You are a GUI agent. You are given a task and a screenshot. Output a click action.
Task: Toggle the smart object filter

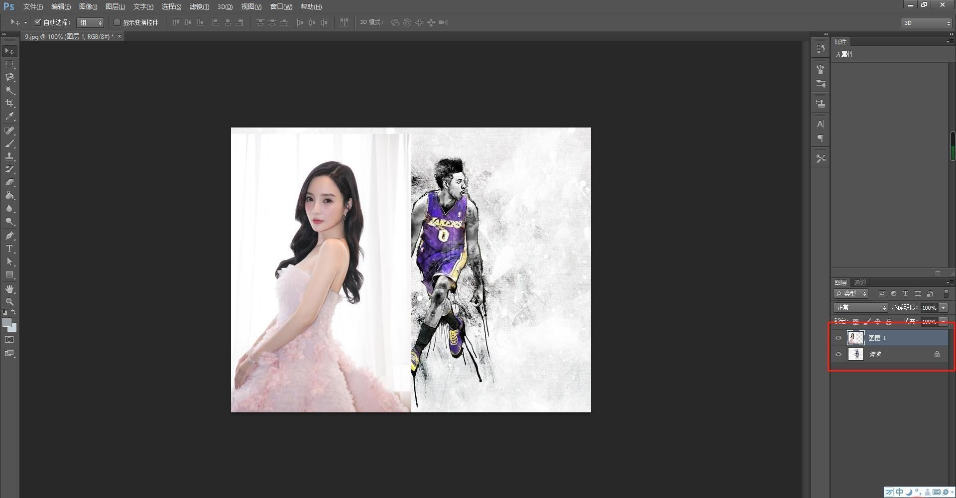pos(930,294)
